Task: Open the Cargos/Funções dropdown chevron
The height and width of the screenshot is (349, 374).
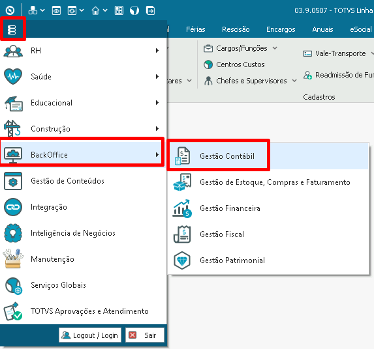Action: [275, 48]
